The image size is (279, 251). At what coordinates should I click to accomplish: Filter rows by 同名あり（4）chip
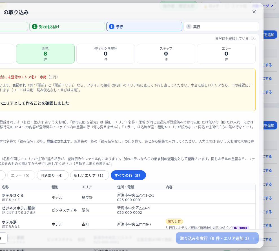coord(52,175)
